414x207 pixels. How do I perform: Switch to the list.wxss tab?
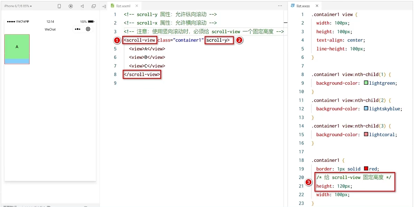tap(303, 6)
